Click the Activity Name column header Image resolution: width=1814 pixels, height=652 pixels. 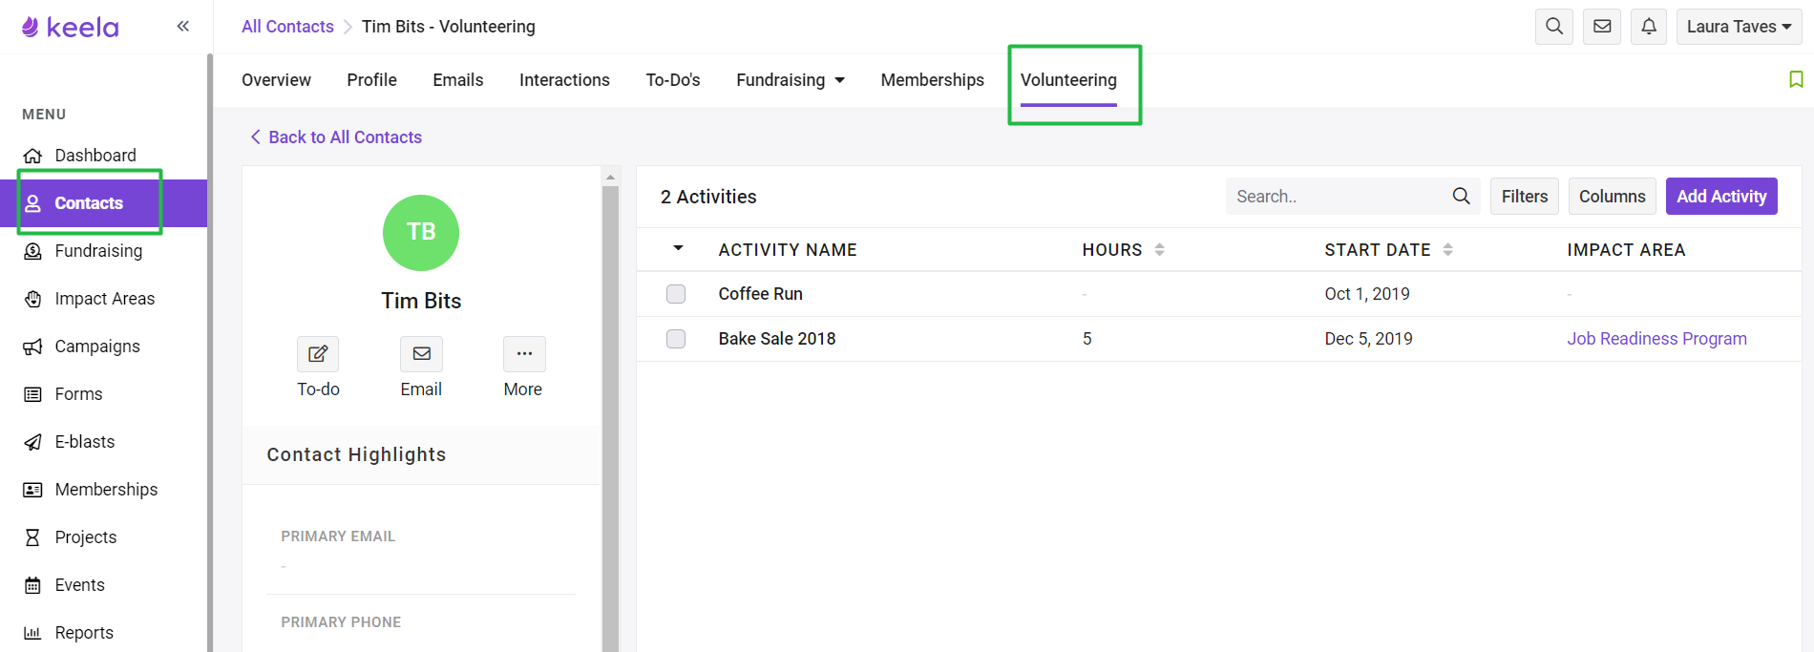(788, 250)
